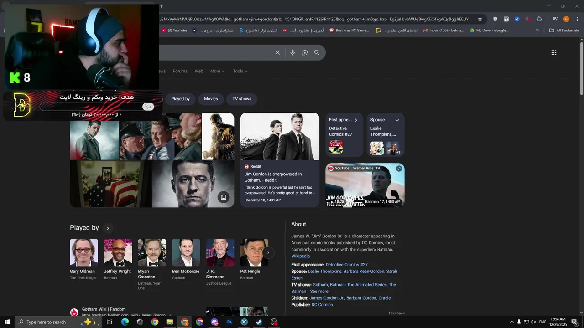Open Chrome three-dot menu

click(577, 19)
